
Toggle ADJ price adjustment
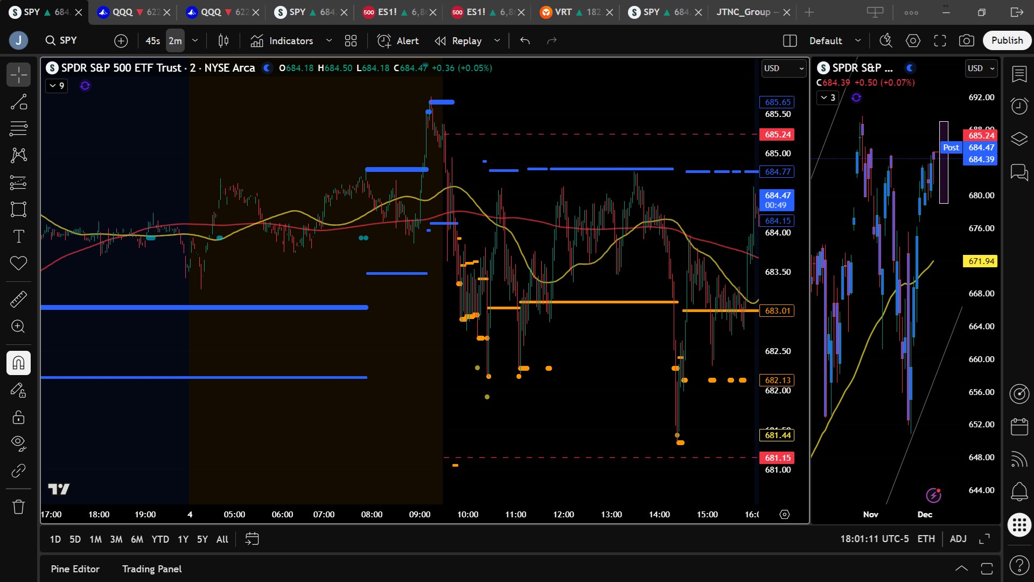tap(958, 539)
